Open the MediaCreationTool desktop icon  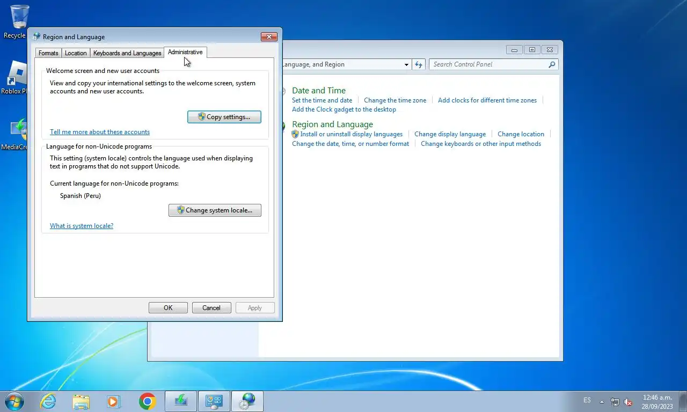pyautogui.click(x=15, y=134)
